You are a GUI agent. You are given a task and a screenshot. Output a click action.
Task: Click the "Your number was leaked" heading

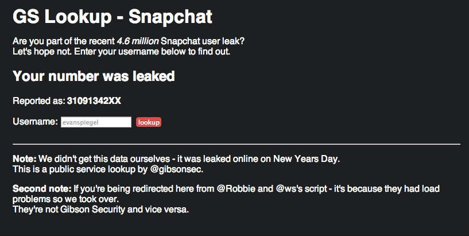[94, 76]
